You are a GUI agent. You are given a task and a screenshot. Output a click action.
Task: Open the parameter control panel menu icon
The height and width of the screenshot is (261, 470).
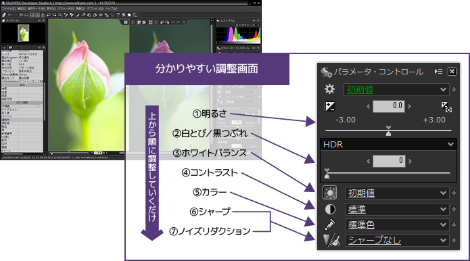point(438,71)
